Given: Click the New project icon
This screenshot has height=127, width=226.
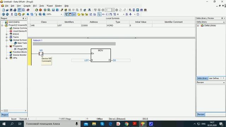Looking at the screenshot, I should tap(4, 10).
